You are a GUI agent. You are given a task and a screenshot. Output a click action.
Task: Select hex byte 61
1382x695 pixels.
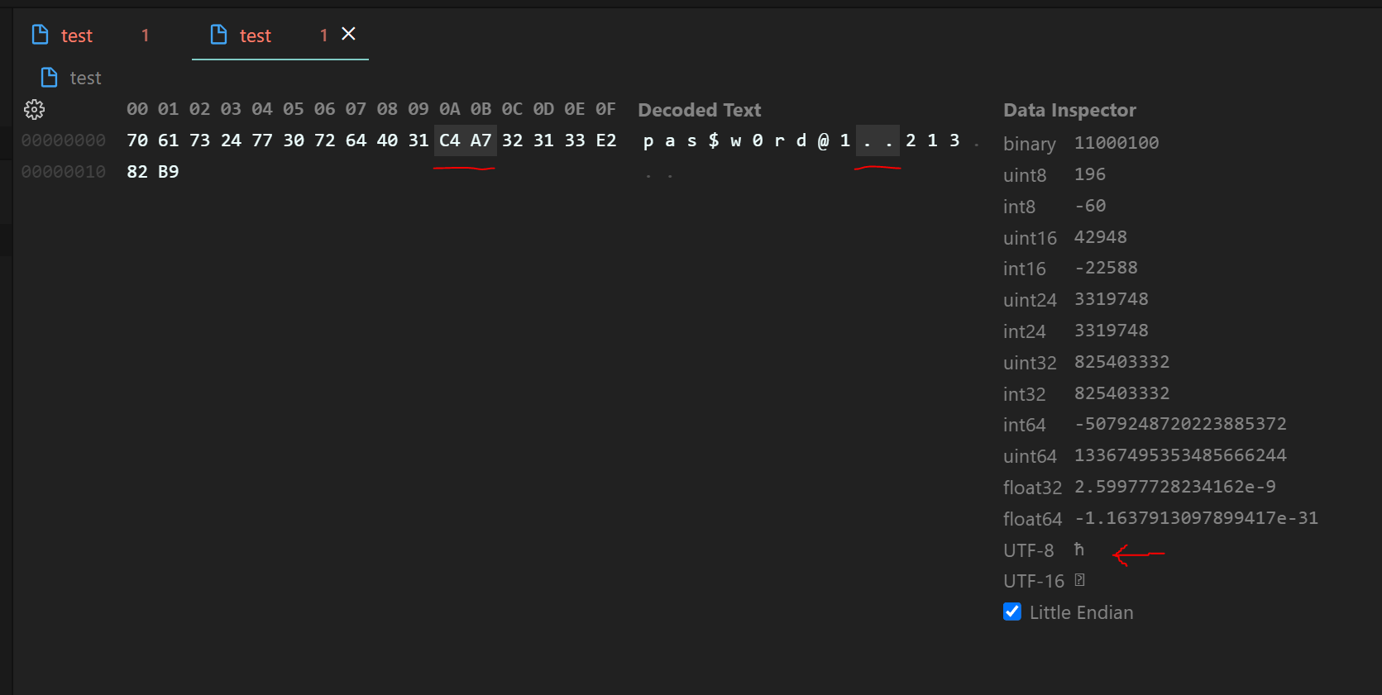tap(169, 140)
